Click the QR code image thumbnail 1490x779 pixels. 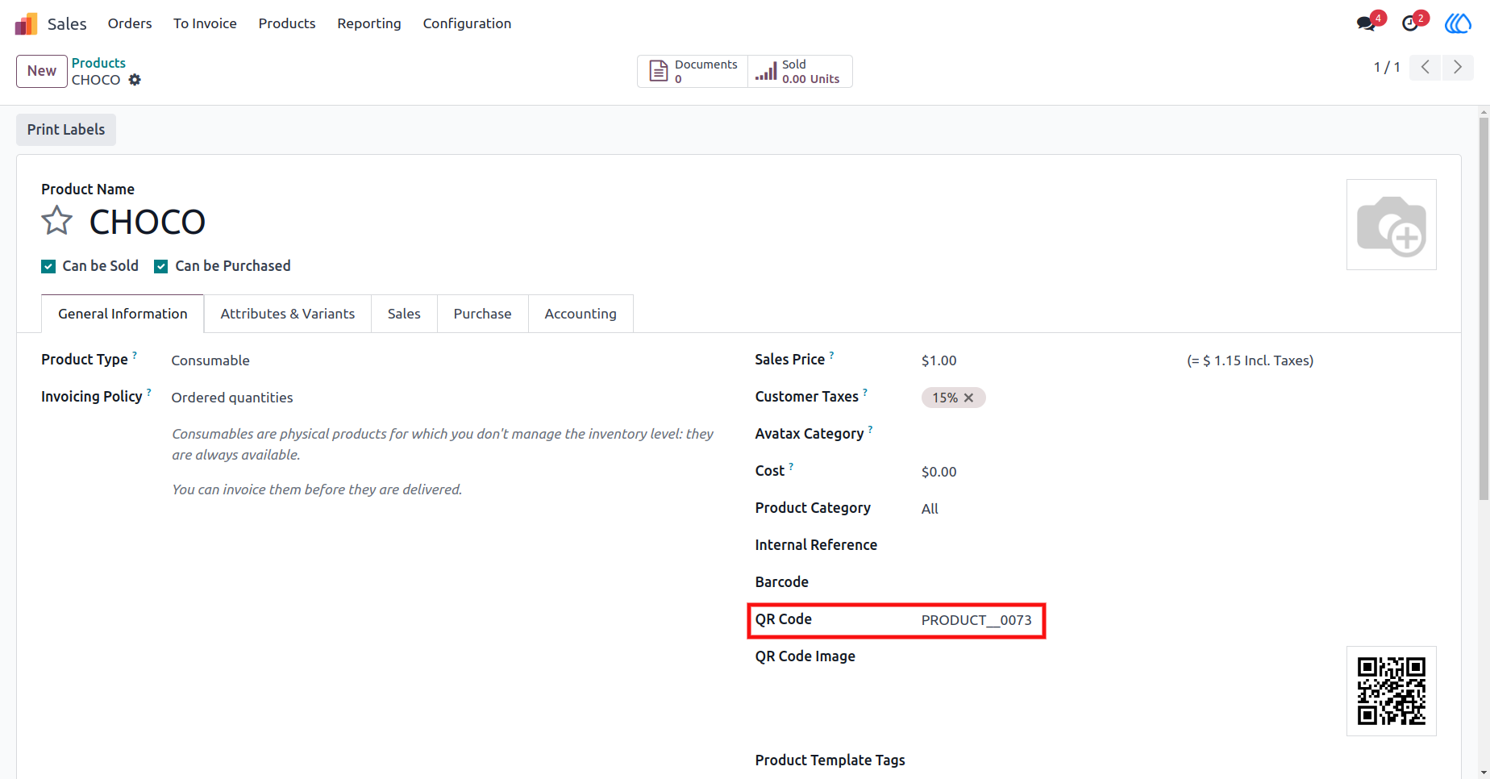pos(1391,691)
